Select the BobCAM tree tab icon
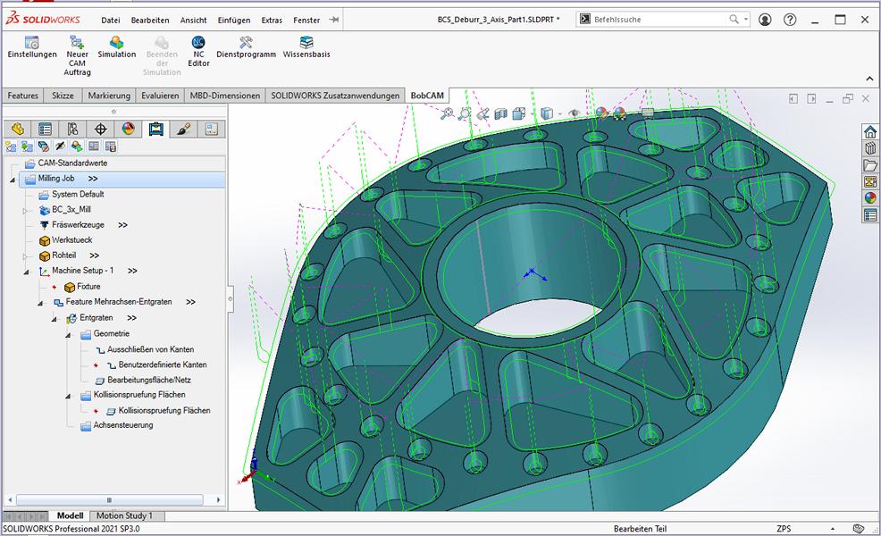This screenshot has height=536, width=881. pyautogui.click(x=155, y=130)
